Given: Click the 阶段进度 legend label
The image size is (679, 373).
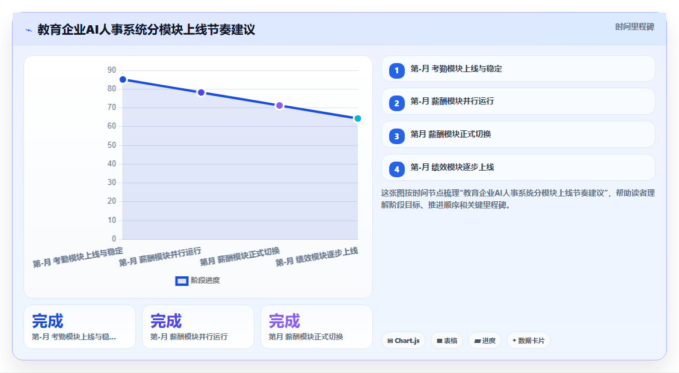Looking at the screenshot, I should 205,281.
